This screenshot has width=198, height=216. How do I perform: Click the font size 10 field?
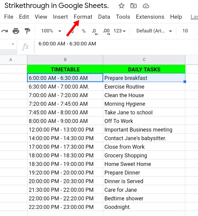185,31
